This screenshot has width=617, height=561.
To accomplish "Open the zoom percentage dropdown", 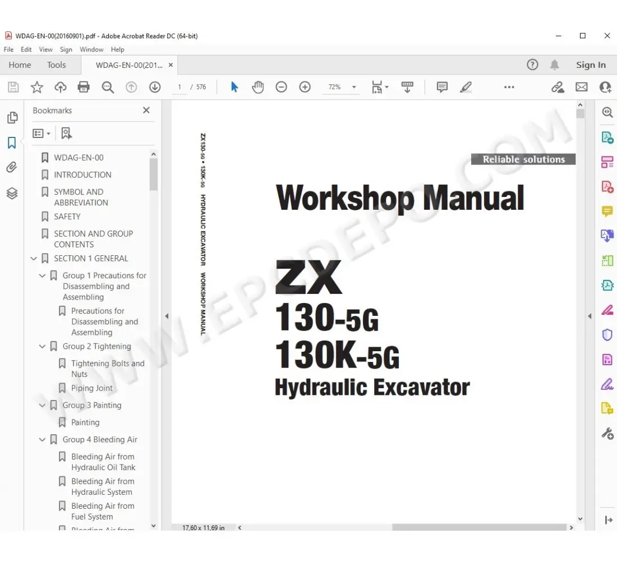I will pyautogui.click(x=354, y=87).
